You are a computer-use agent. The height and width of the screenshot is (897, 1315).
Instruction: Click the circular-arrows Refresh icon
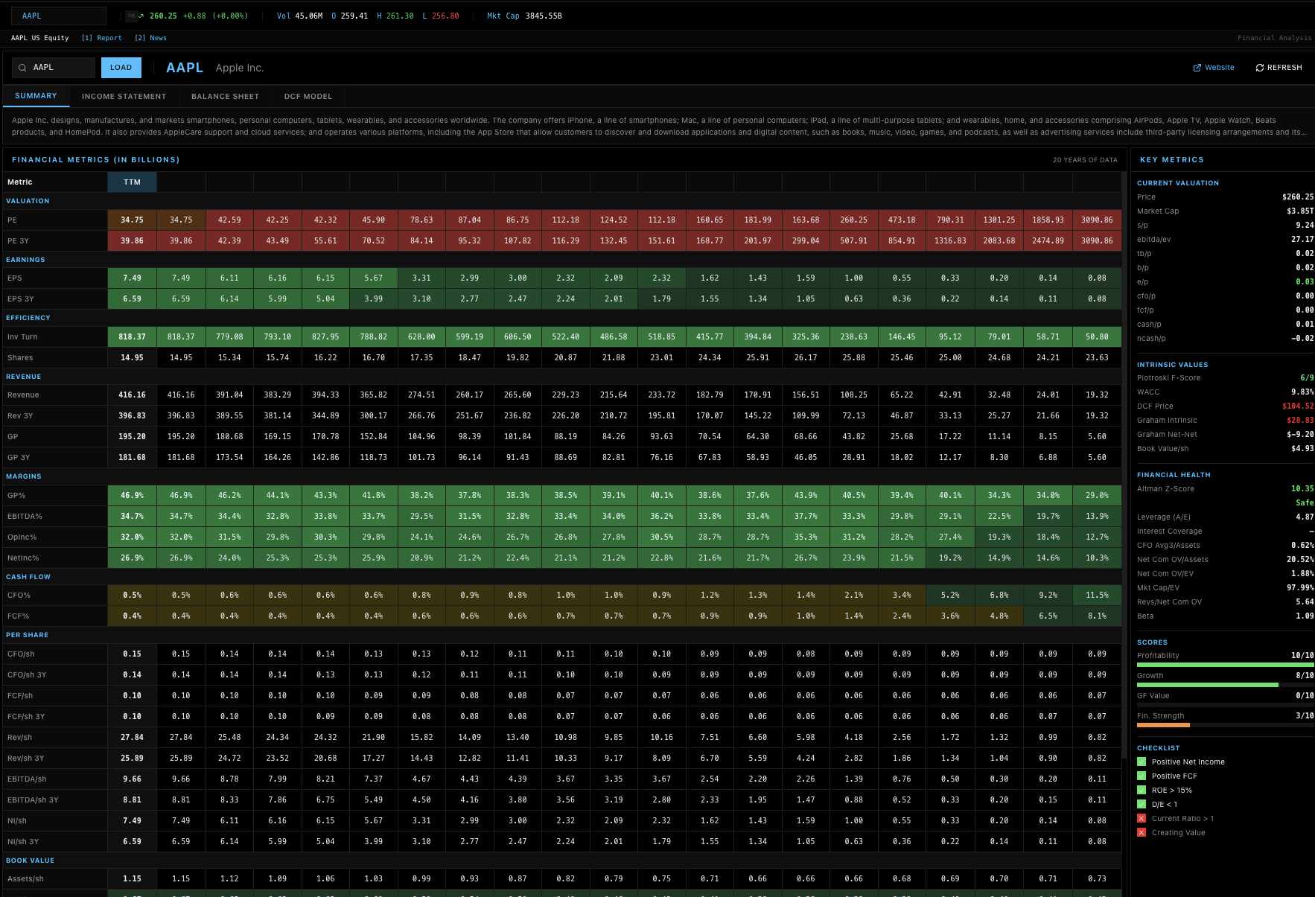[1260, 68]
